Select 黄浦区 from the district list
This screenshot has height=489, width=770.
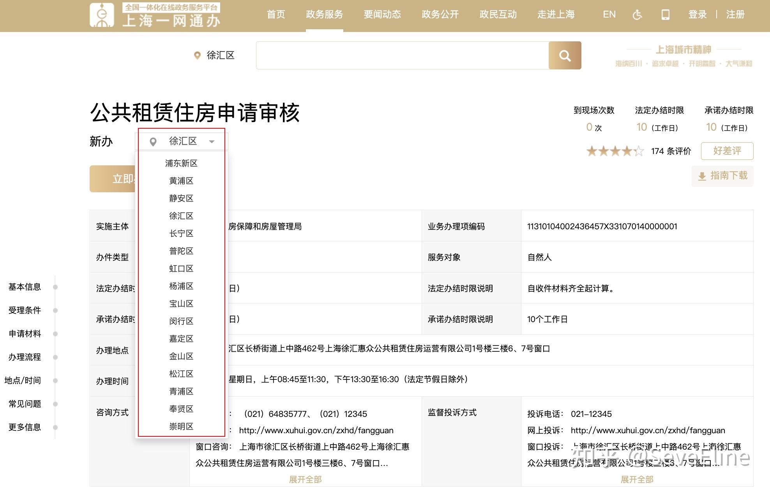(x=181, y=181)
